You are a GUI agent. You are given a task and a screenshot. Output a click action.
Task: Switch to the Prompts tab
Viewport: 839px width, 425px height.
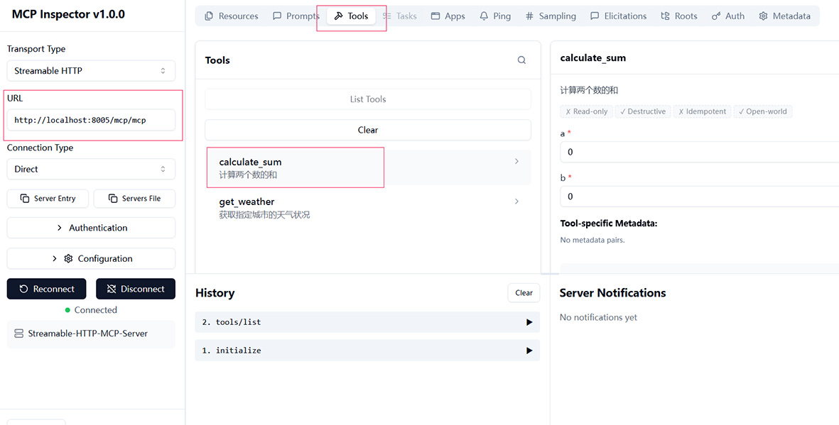click(x=296, y=16)
